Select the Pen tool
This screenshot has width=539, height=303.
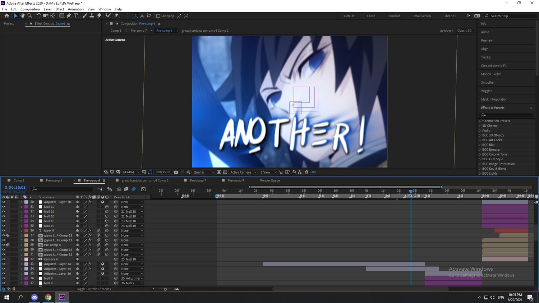[69, 16]
